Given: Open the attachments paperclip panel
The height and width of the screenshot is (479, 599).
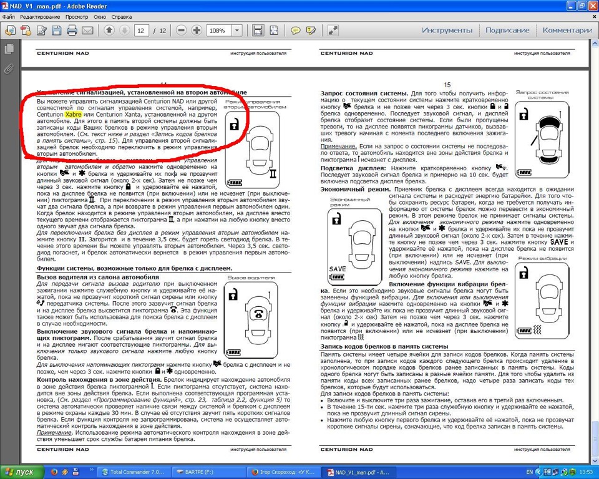Looking at the screenshot, I should tap(9, 69).
